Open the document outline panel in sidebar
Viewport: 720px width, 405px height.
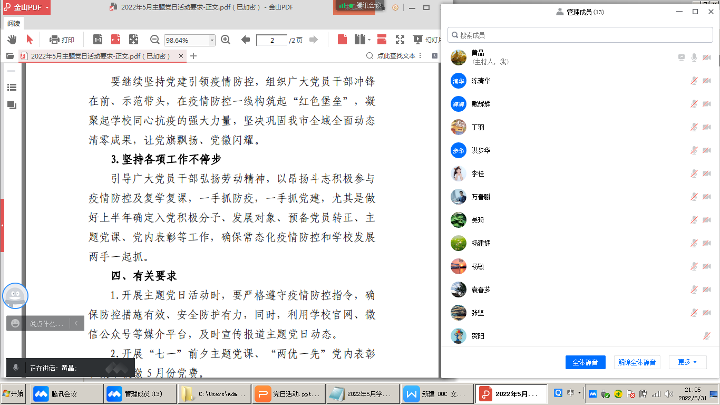[12, 88]
